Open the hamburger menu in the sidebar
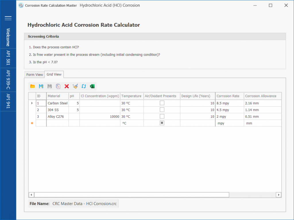 tap(8, 18)
